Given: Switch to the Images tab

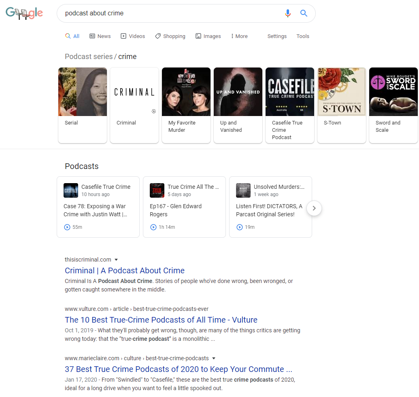Looking at the screenshot, I should click(x=208, y=36).
